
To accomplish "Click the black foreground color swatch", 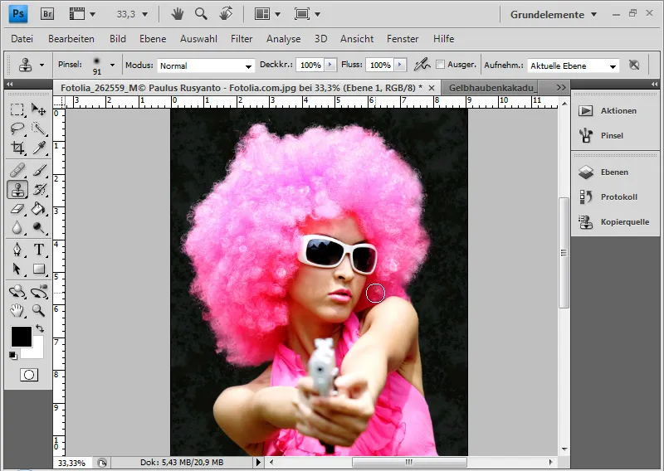I will (21, 336).
